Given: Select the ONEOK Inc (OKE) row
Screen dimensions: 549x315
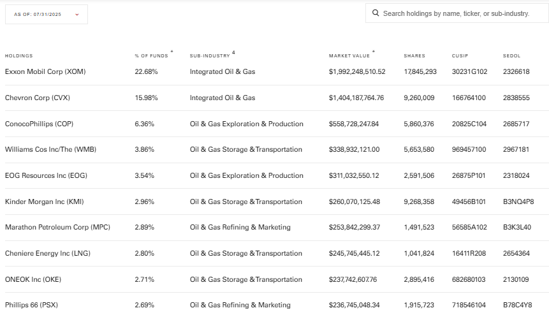Looking at the screenshot, I should [x=33, y=279].
